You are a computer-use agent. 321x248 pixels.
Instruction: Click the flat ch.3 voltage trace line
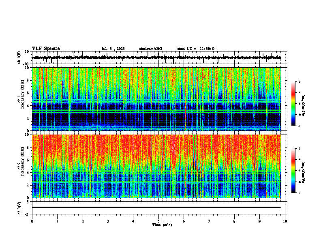[x=156, y=207]
